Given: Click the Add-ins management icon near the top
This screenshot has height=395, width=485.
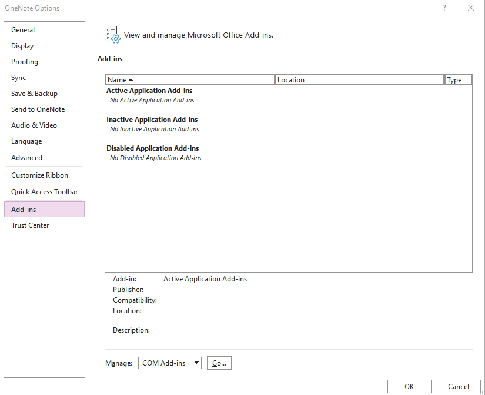Looking at the screenshot, I should [x=112, y=35].
